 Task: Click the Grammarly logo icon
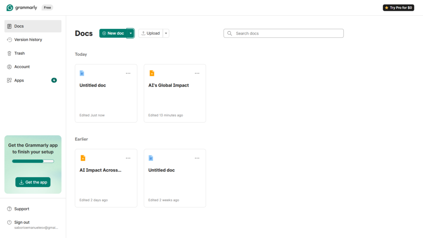point(10,7)
